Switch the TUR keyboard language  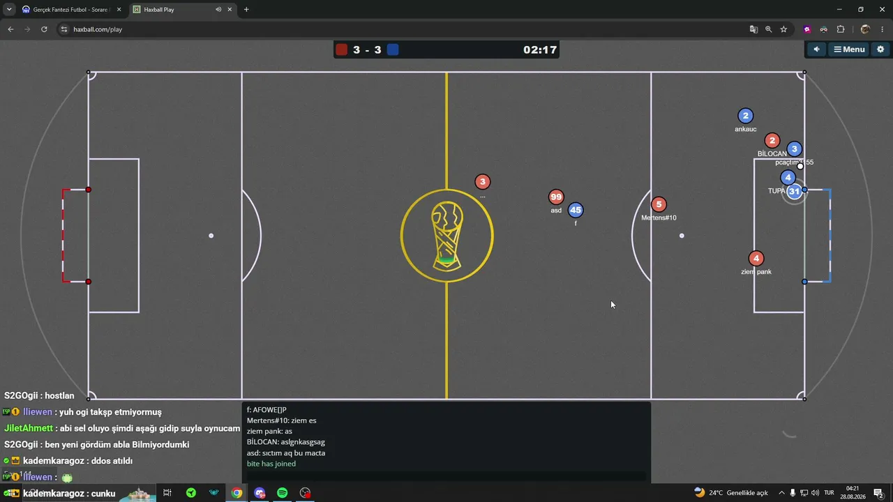830,493
